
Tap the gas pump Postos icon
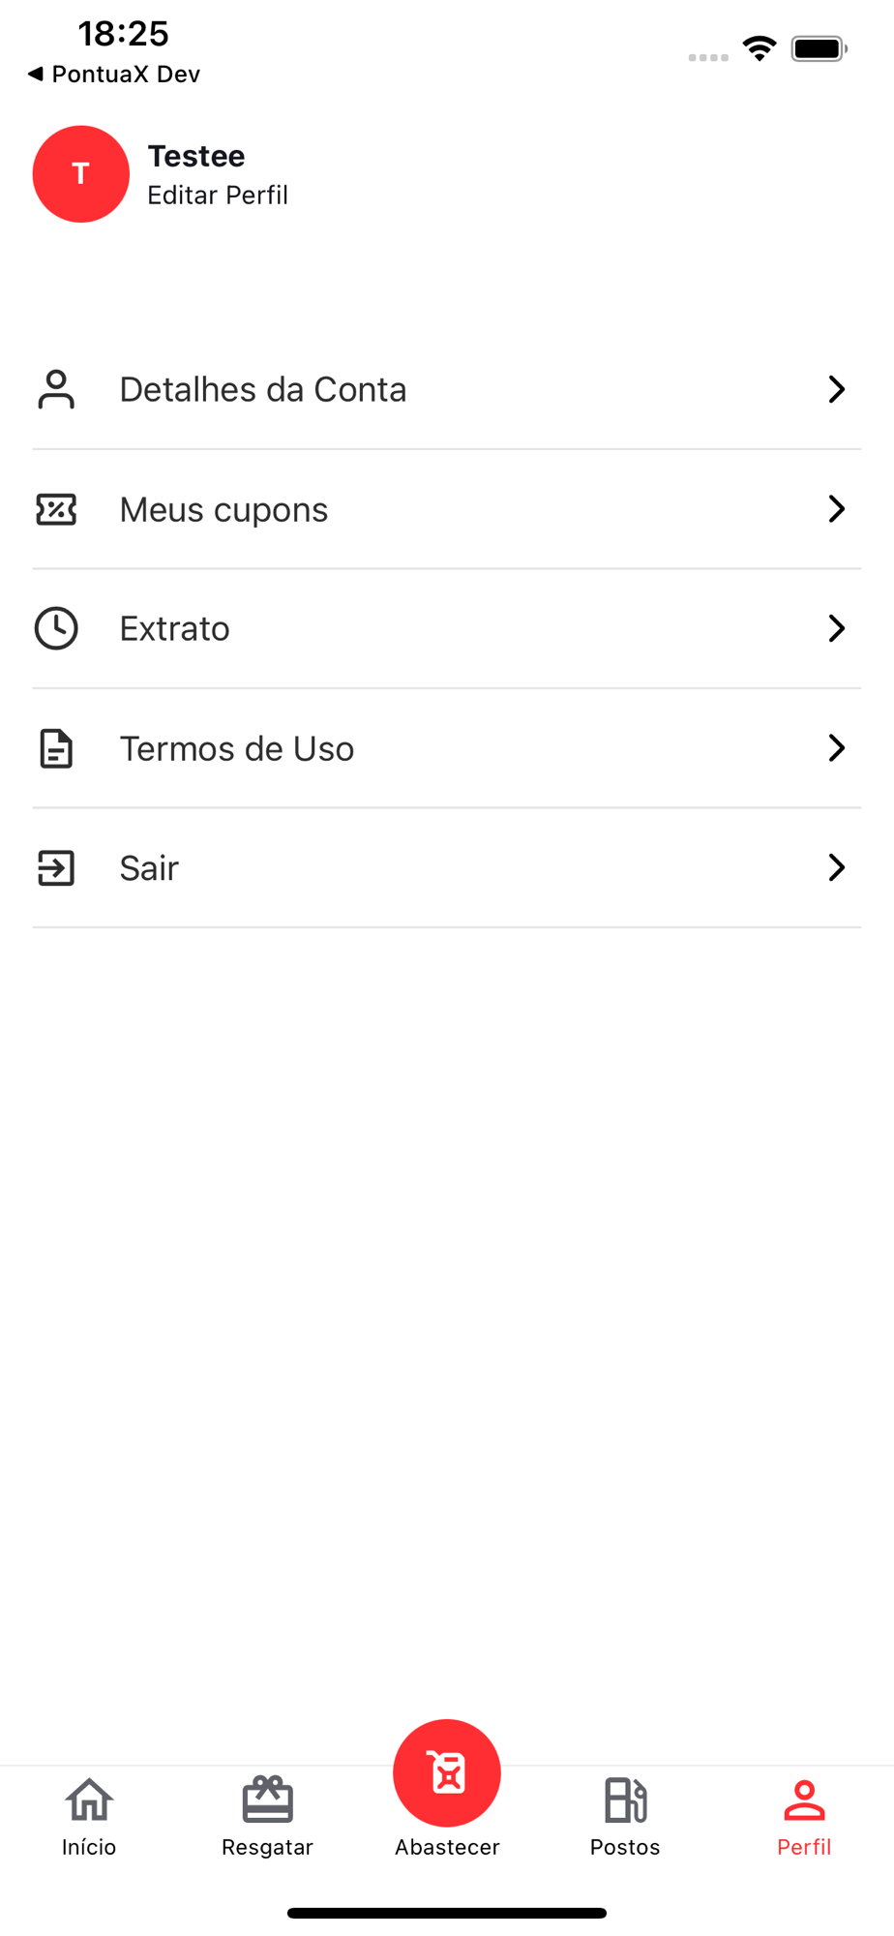click(625, 1800)
